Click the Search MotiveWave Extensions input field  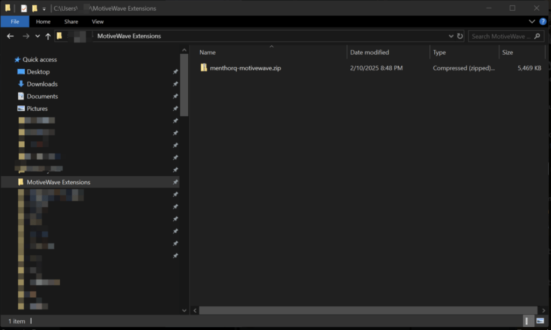click(x=503, y=36)
